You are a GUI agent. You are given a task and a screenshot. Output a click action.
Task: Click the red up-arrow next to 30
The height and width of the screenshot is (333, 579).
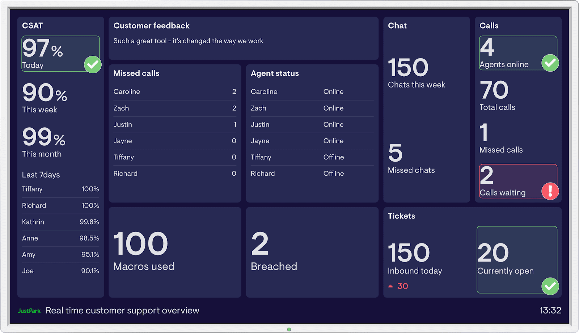[x=390, y=286]
